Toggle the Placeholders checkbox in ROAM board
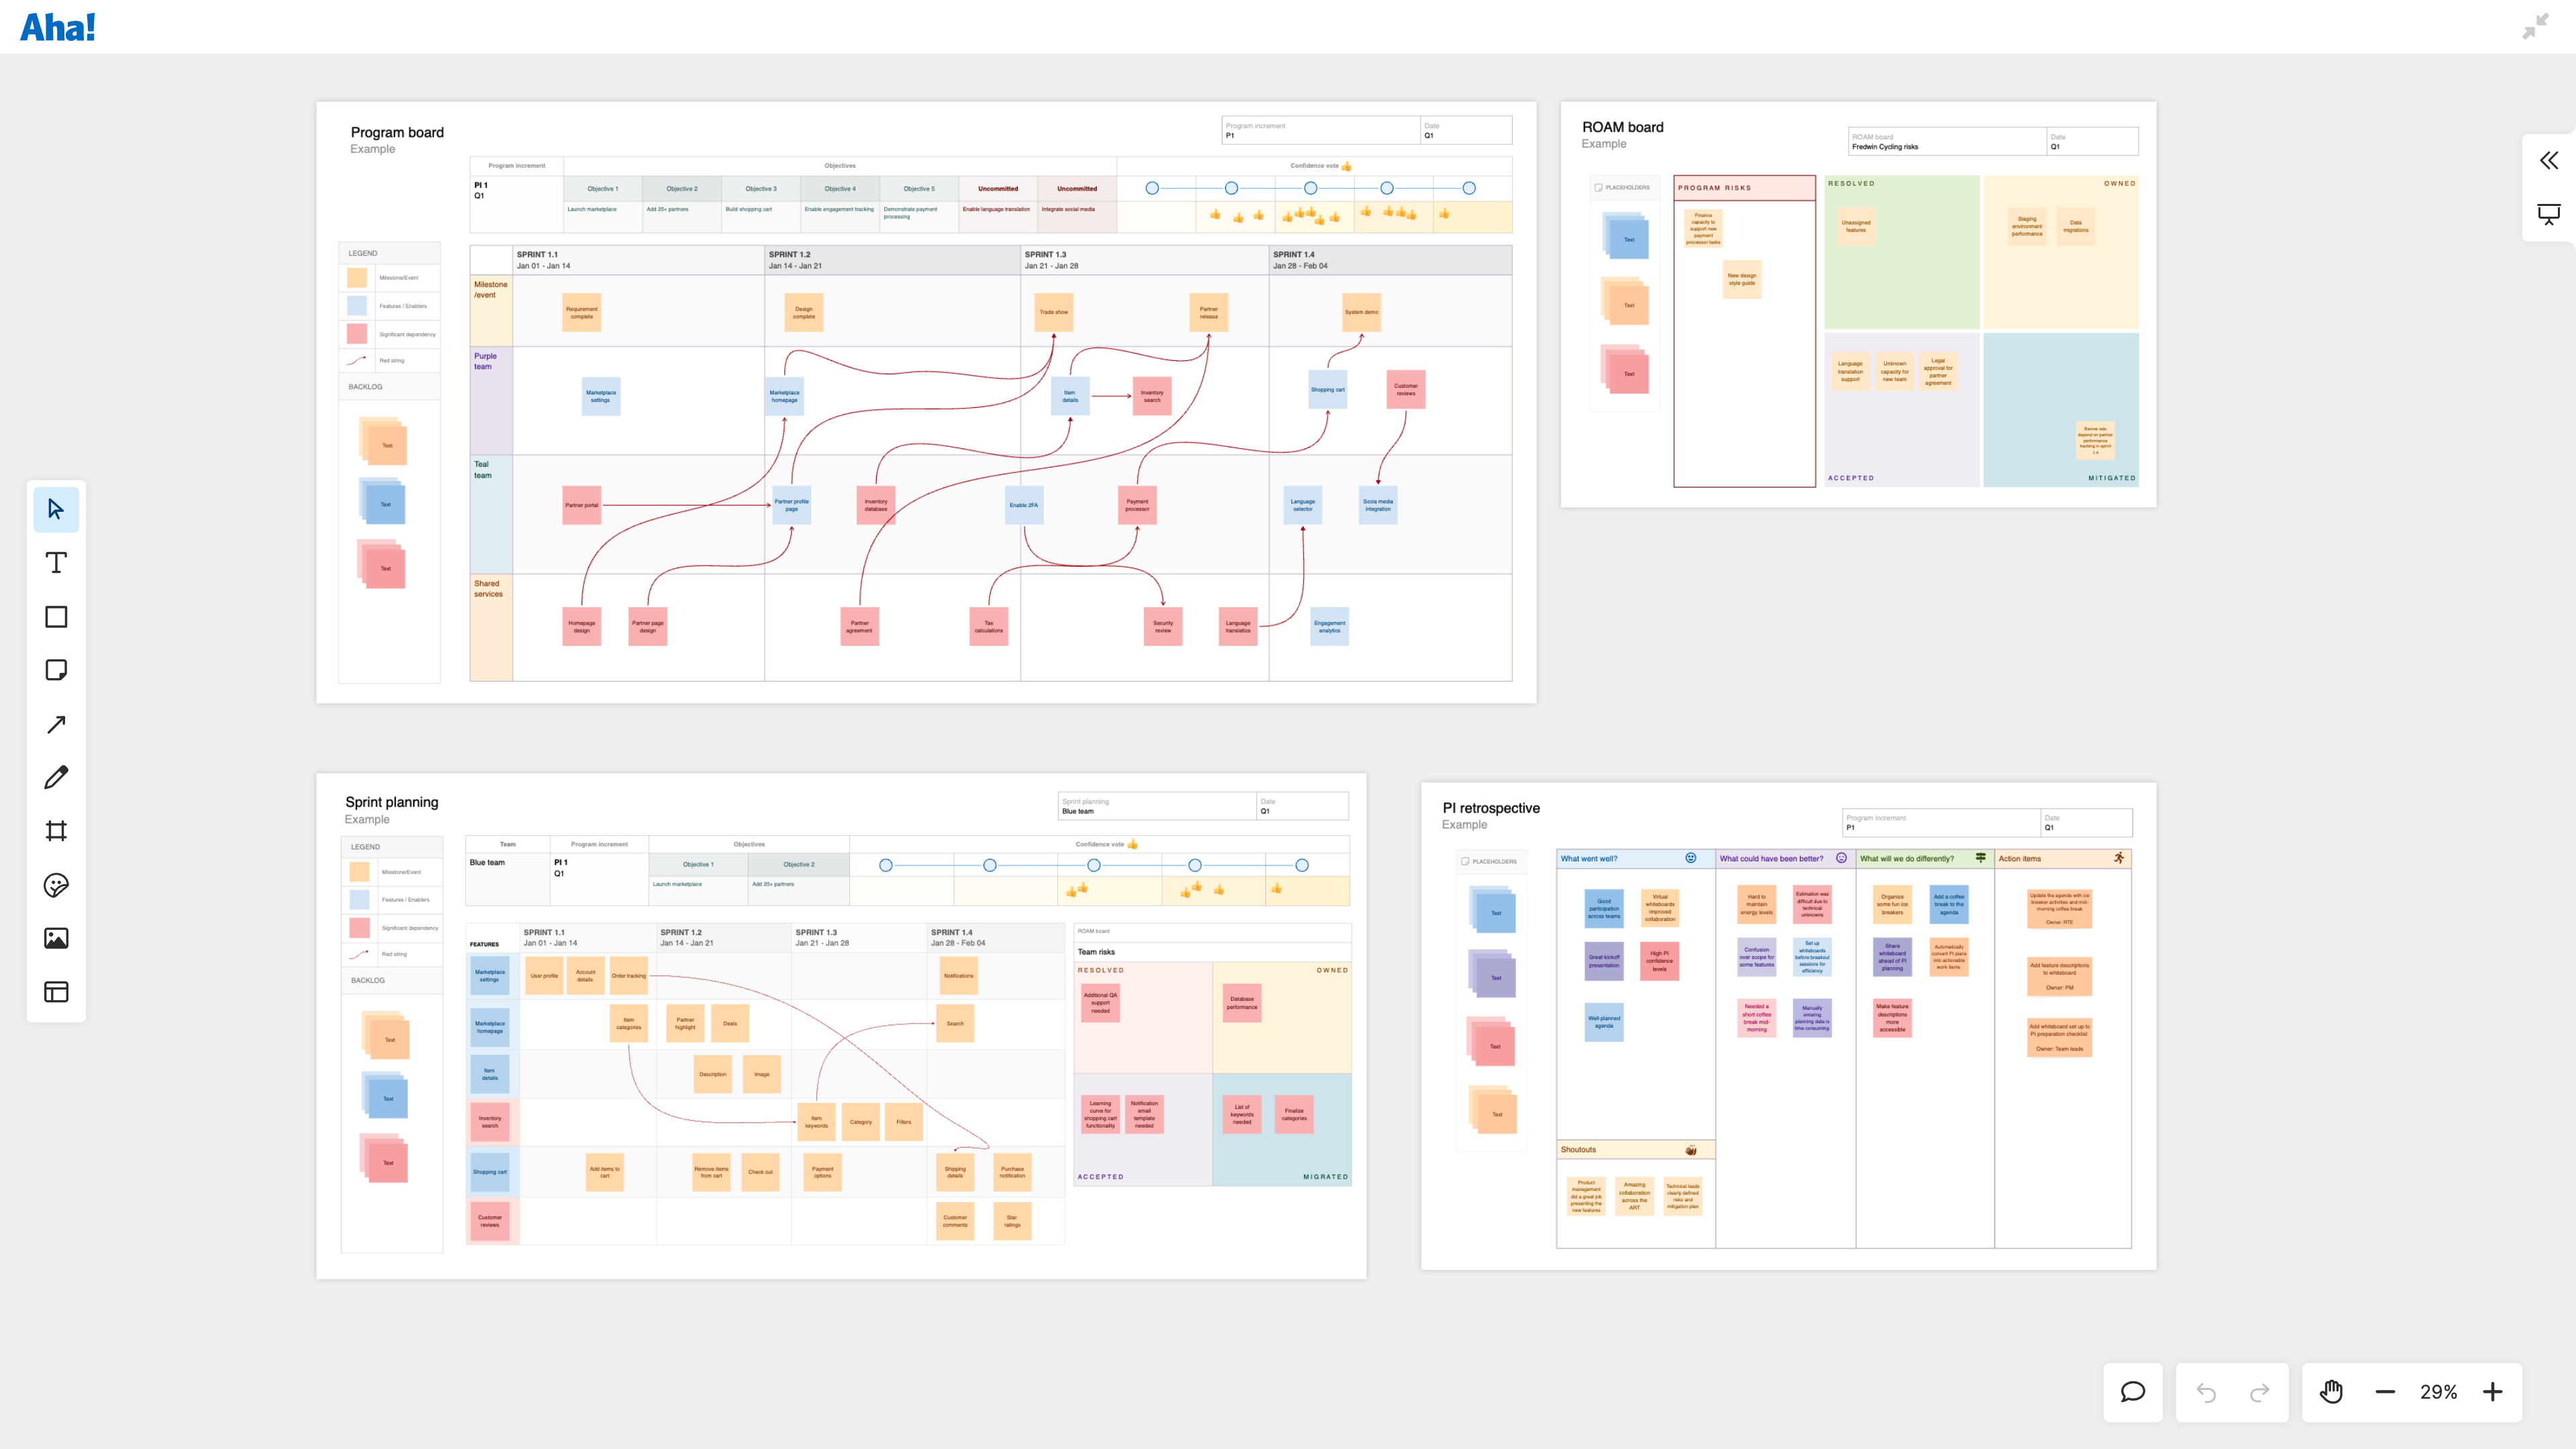The width and height of the screenshot is (2576, 1449). click(x=1598, y=187)
